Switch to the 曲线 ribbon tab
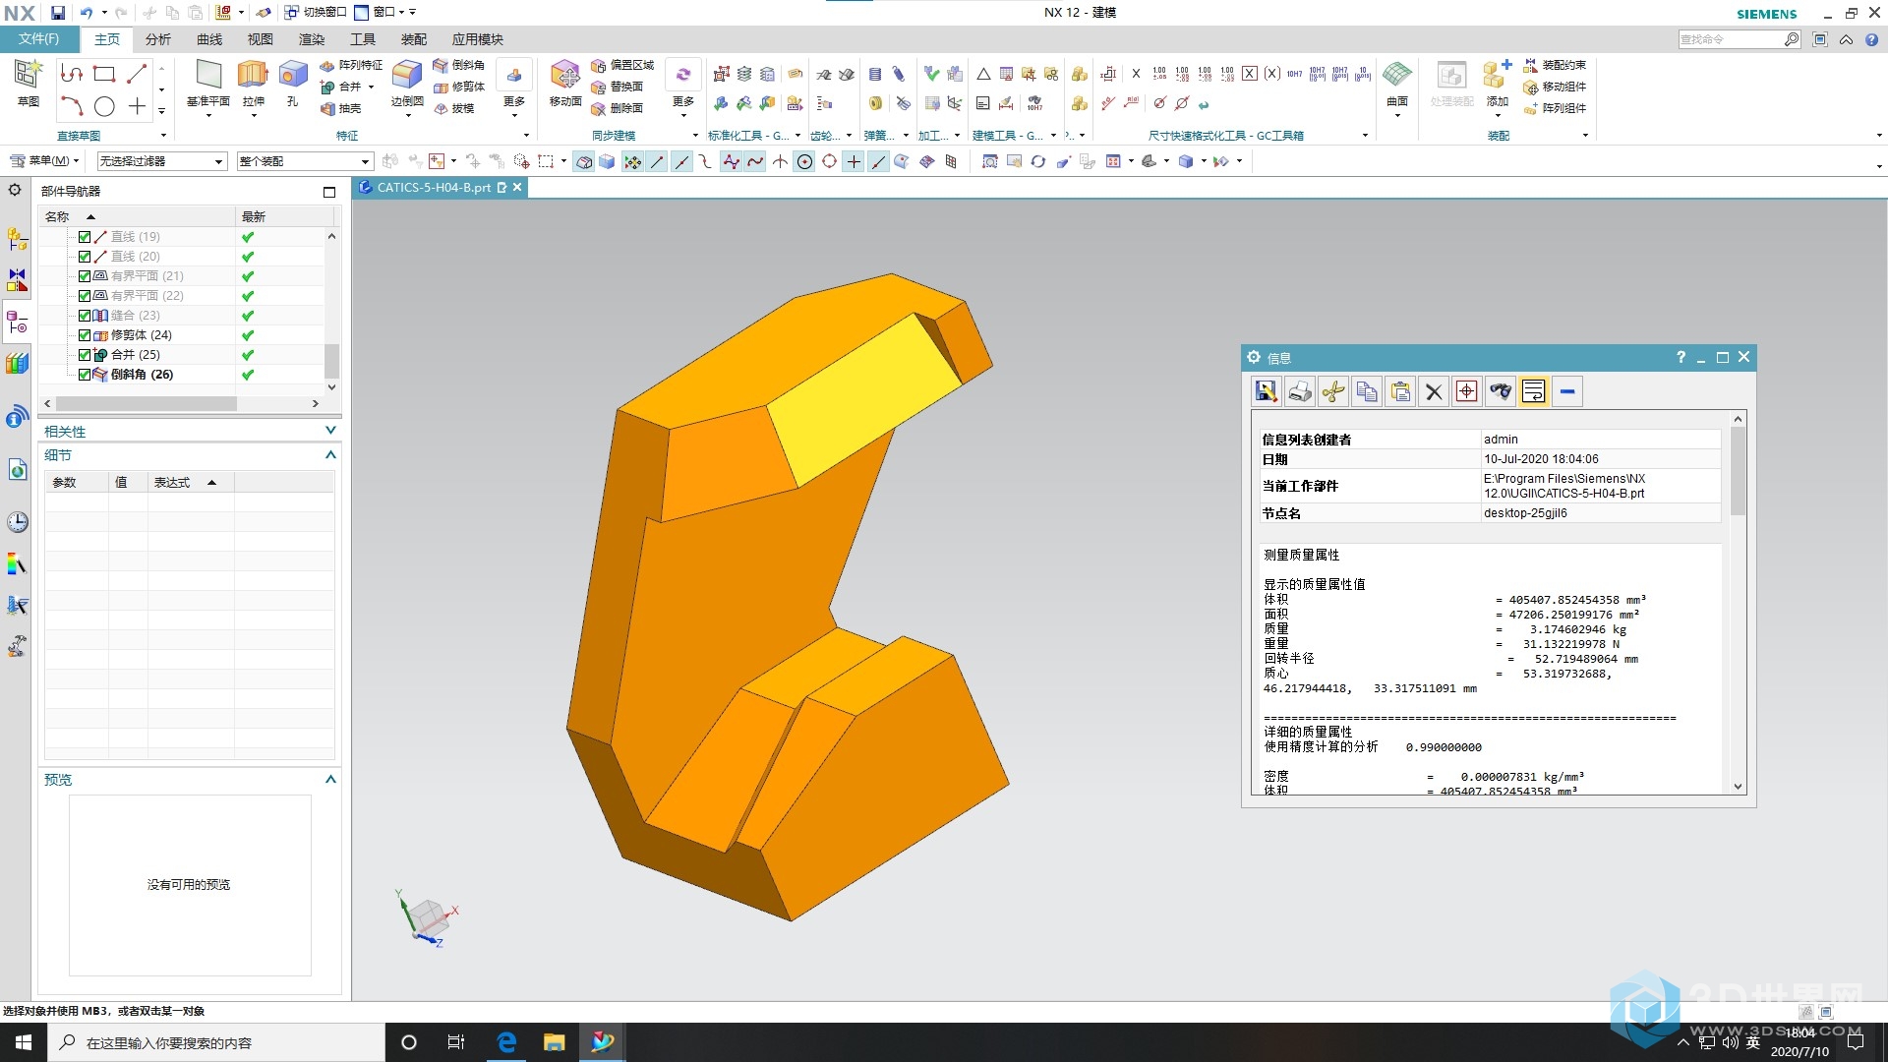The height and width of the screenshot is (1062, 1888). coord(209,39)
